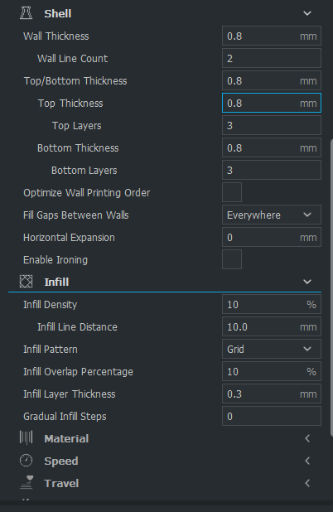333x512 pixels.
Task: Expand the Material section arrow
Action: pos(307,438)
